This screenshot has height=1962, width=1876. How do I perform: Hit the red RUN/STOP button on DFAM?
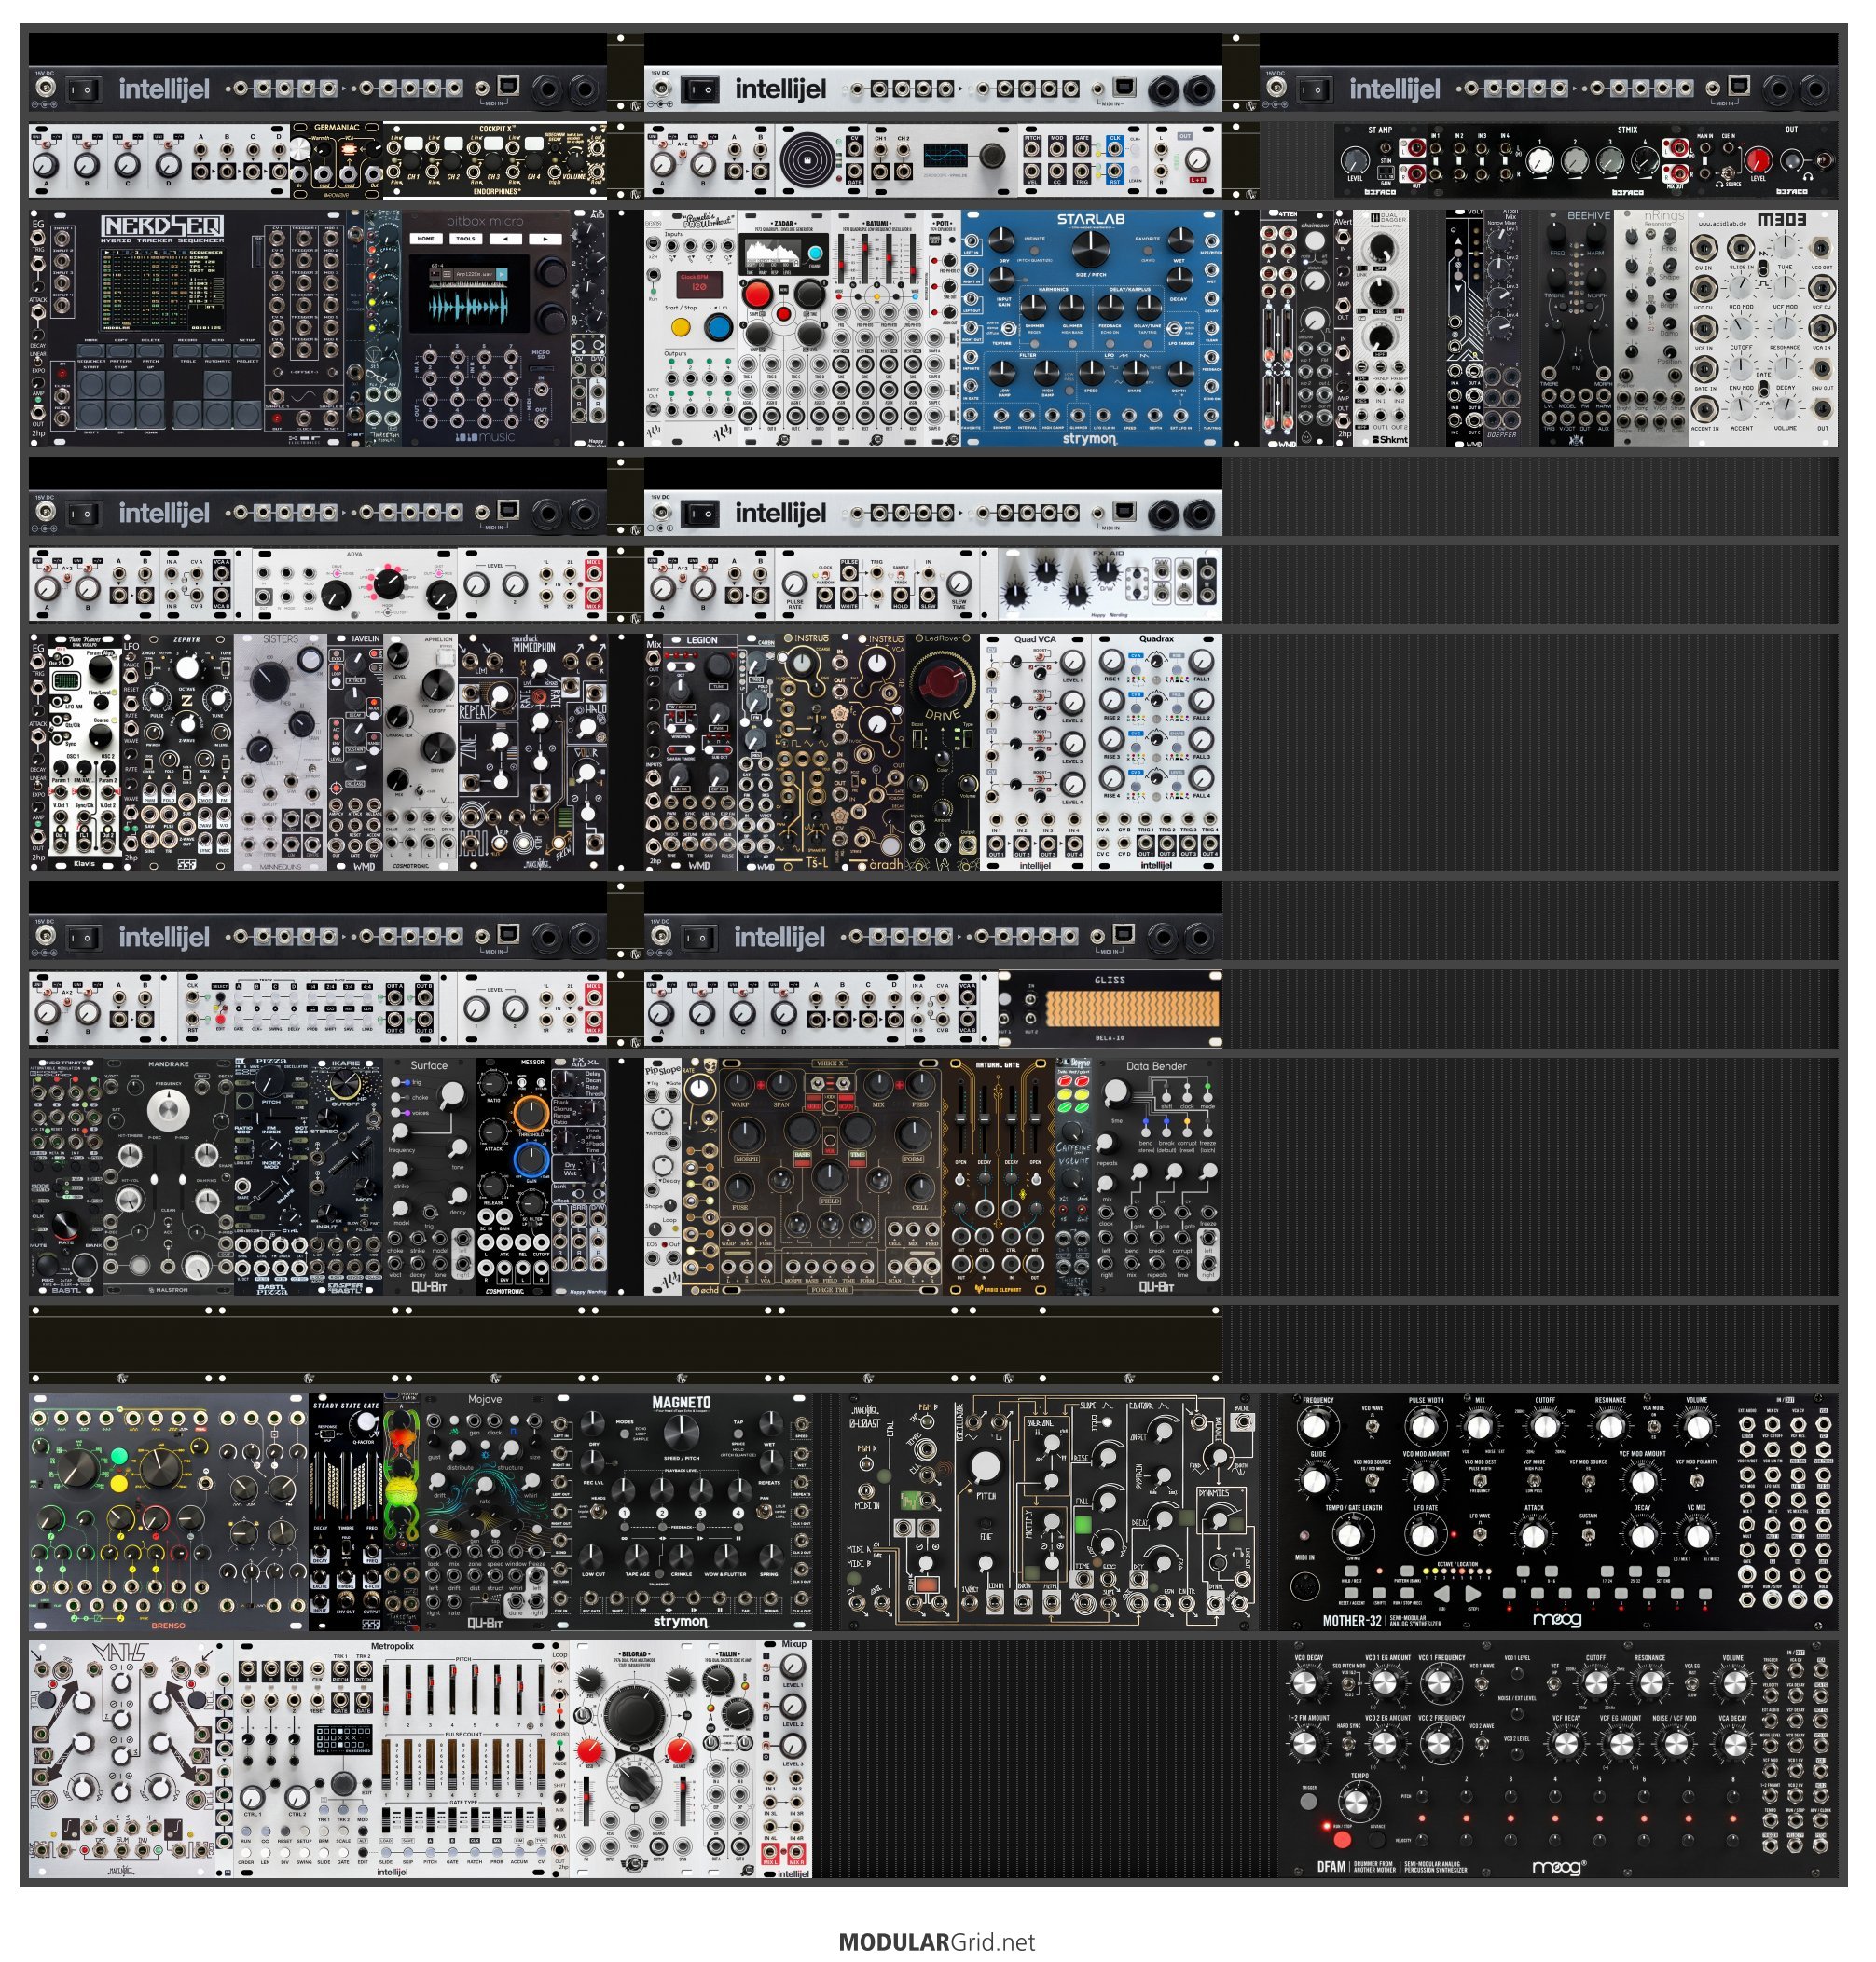coord(1341,1838)
